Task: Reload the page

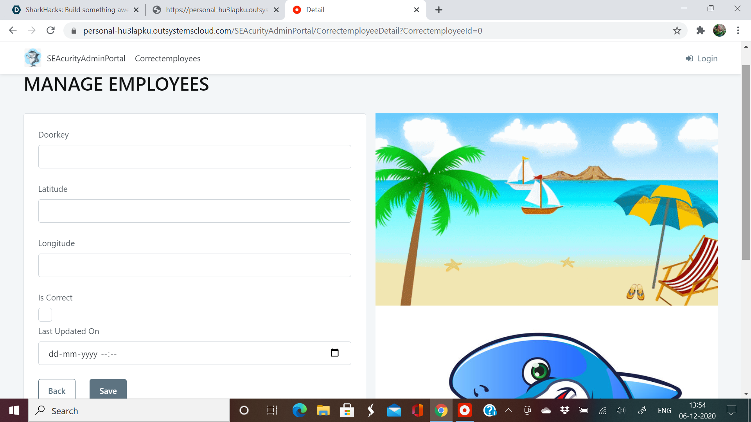Action: 50,30
